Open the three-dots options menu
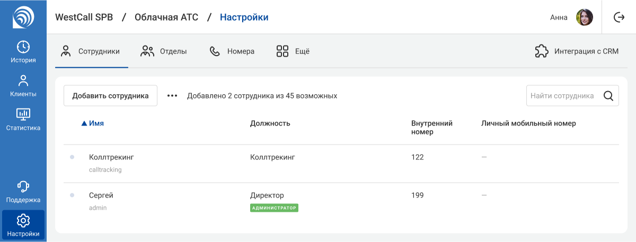Image resolution: width=636 pixels, height=242 pixels. [x=172, y=96]
